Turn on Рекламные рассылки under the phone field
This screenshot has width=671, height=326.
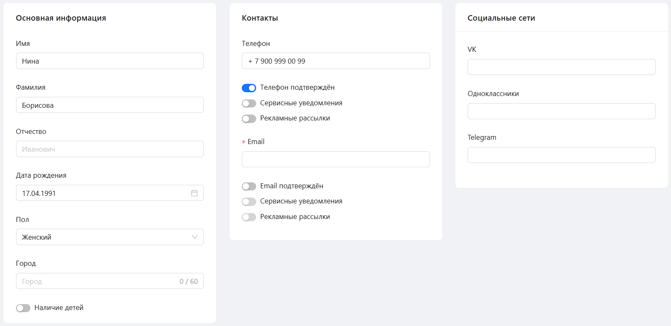tap(249, 119)
